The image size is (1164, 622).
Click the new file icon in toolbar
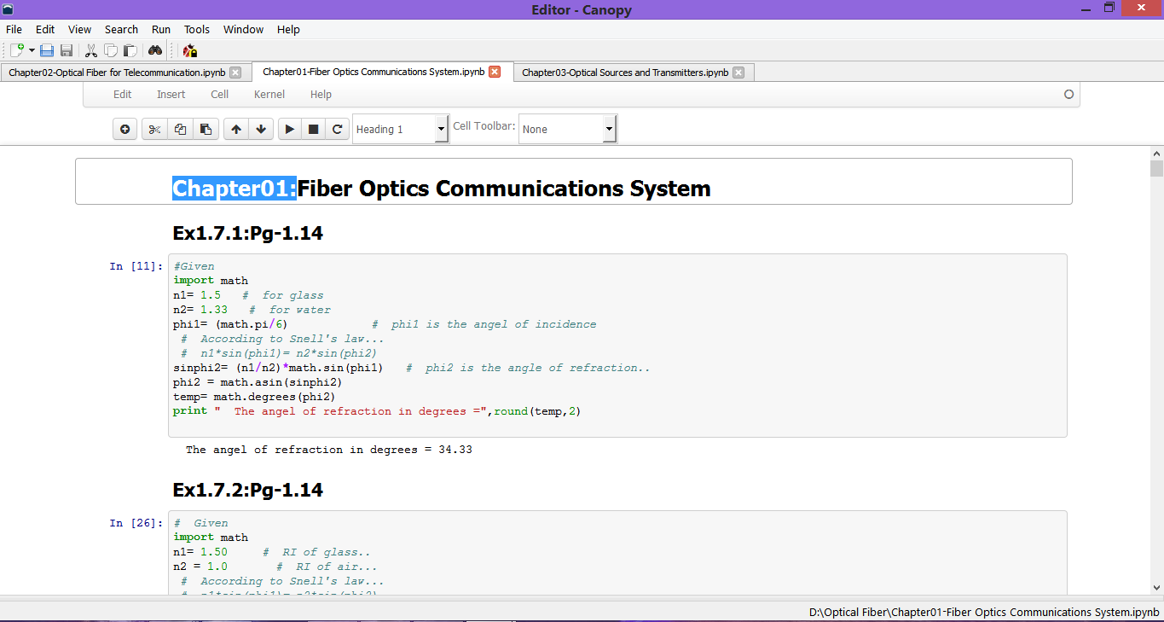click(16, 51)
